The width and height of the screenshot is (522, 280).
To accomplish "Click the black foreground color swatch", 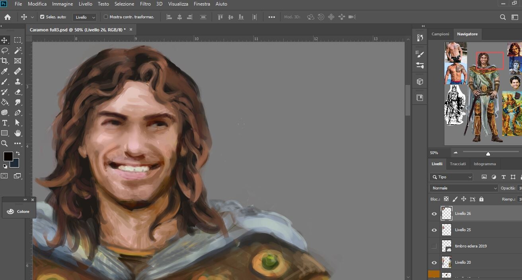I will tap(8, 156).
